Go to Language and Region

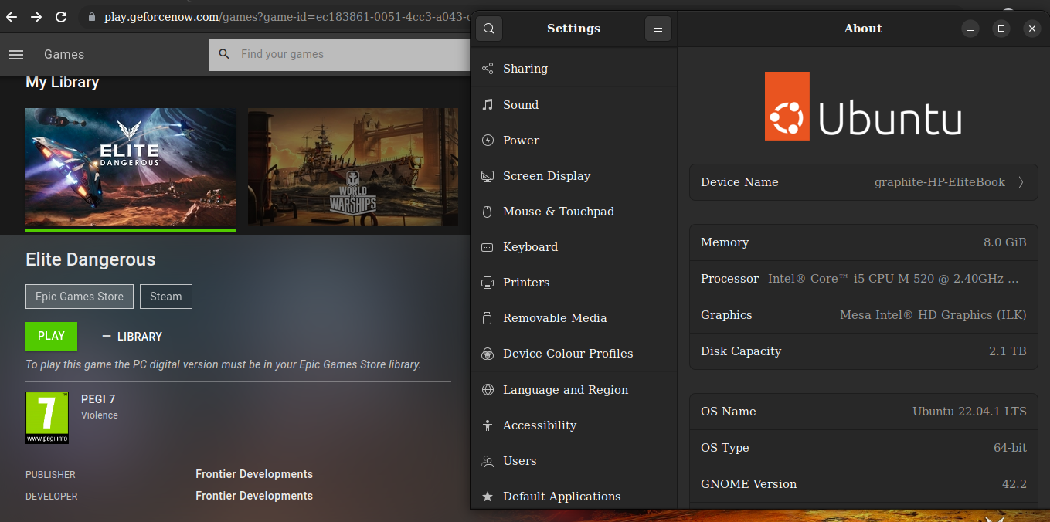click(574, 390)
